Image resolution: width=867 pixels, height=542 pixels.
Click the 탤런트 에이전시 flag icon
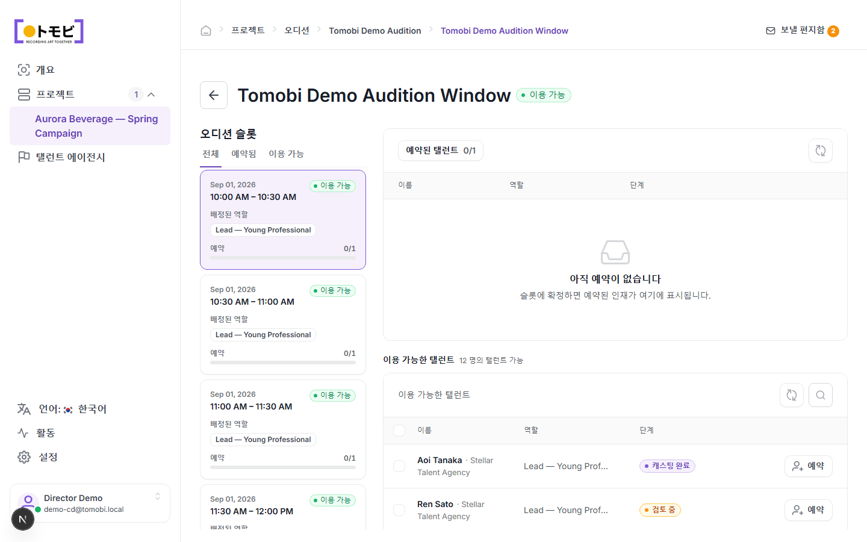point(24,157)
